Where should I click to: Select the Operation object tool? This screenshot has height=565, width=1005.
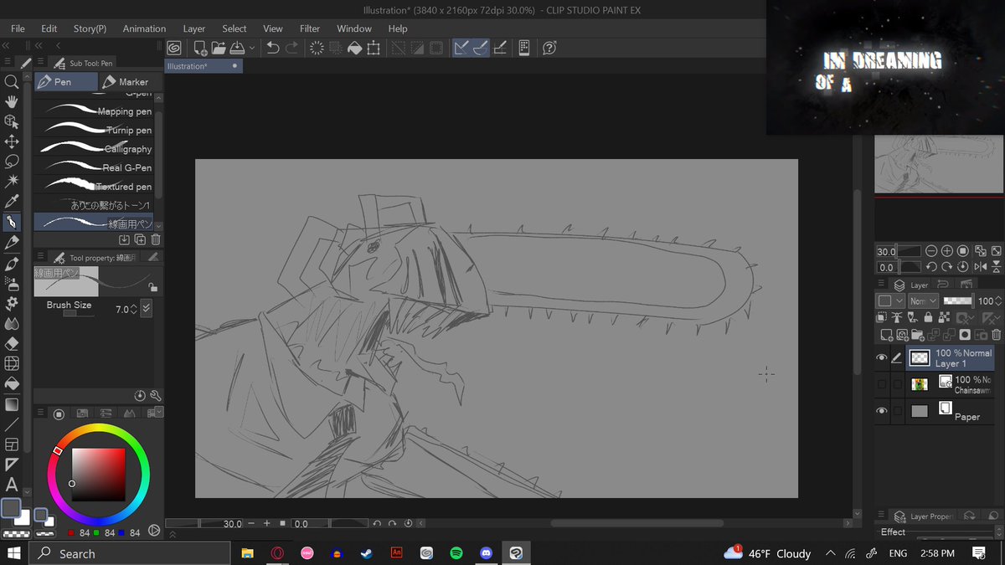click(12, 122)
